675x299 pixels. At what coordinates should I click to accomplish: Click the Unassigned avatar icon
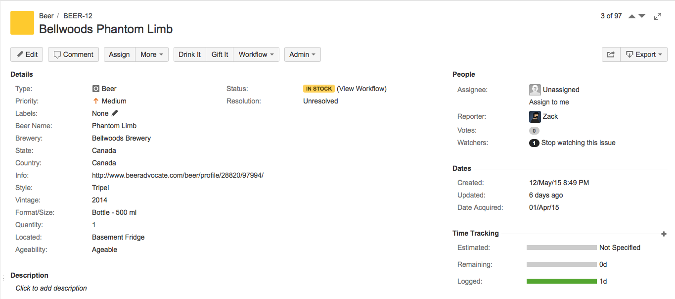click(x=535, y=90)
